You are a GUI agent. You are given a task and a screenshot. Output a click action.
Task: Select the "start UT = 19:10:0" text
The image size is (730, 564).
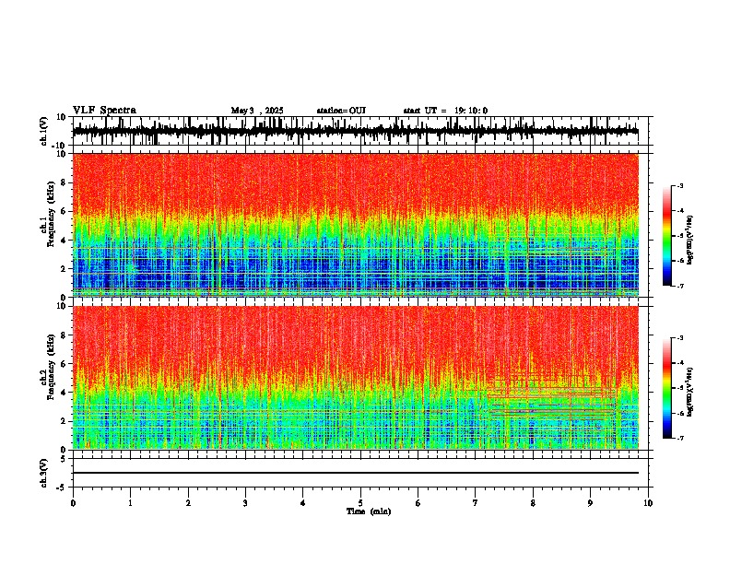445,111
